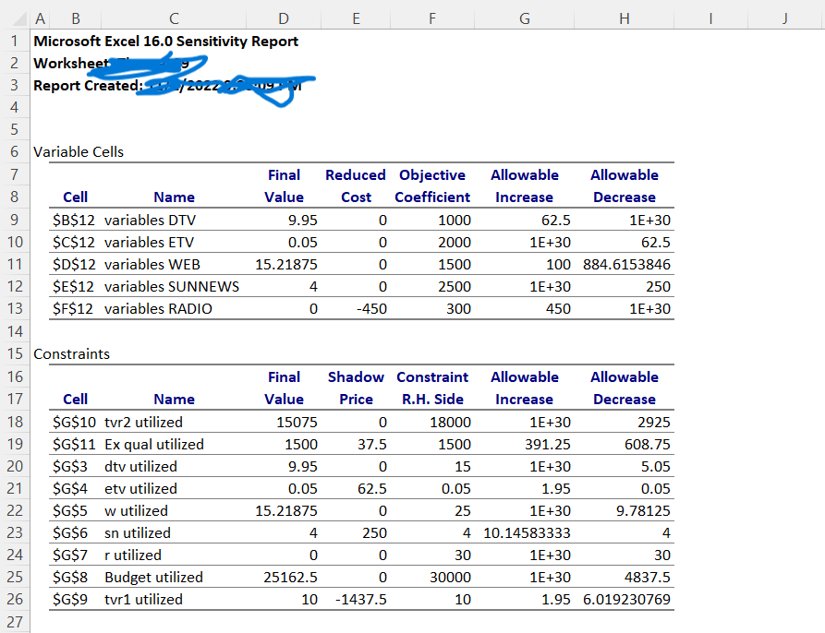Select row 27 header
The width and height of the screenshot is (825, 633).
(14, 622)
